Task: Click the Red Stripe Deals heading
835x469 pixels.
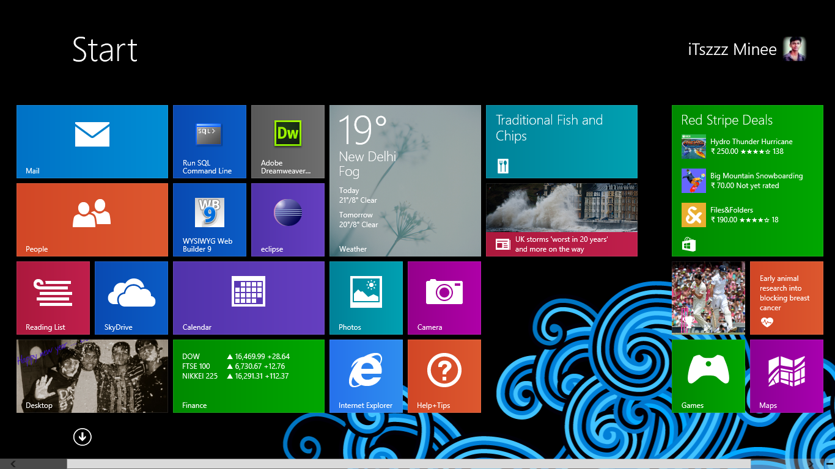Action: coord(727,120)
